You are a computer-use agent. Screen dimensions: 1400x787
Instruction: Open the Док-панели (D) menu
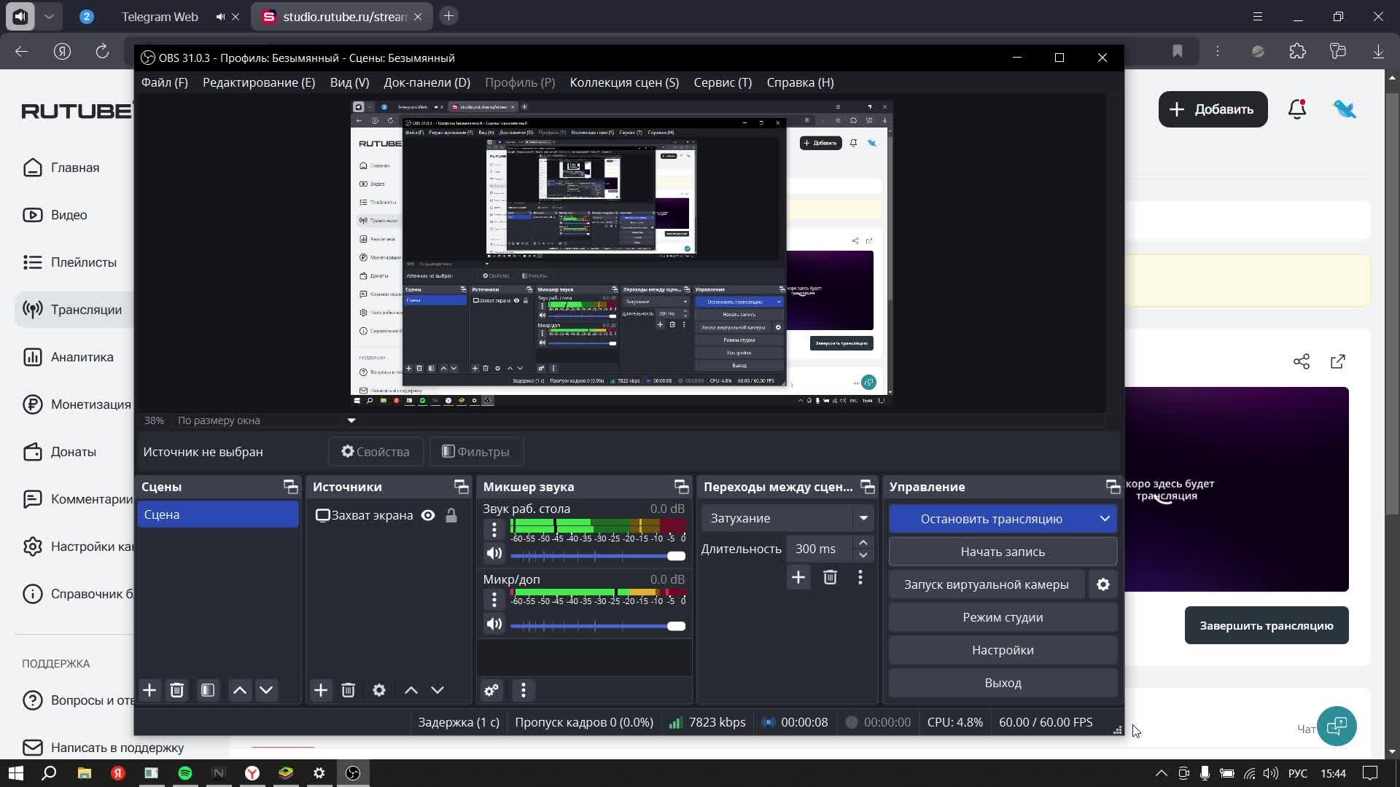(x=427, y=82)
